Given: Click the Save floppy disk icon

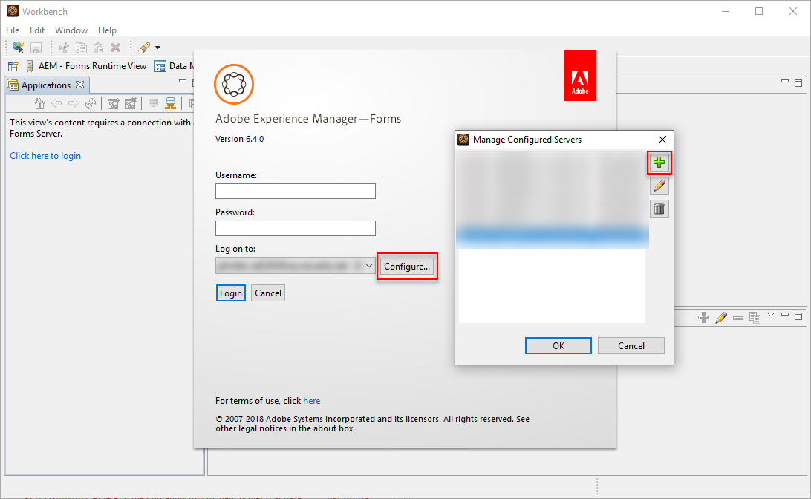Looking at the screenshot, I should [36, 48].
